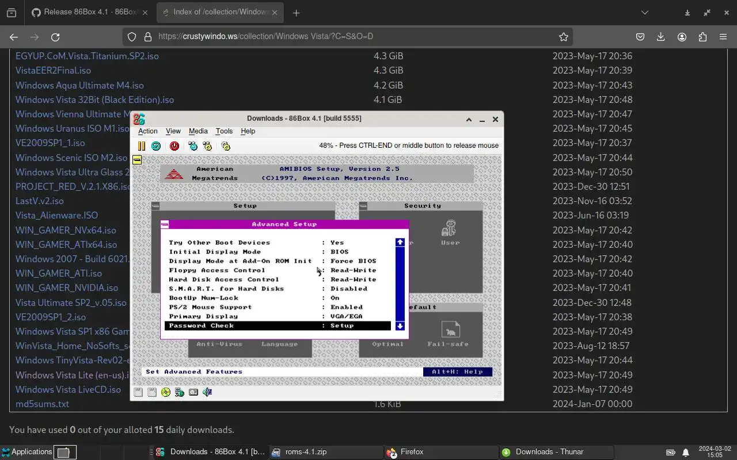Image resolution: width=737 pixels, height=460 pixels.
Task: Click second floppy drive status icon
Action: click(152, 392)
